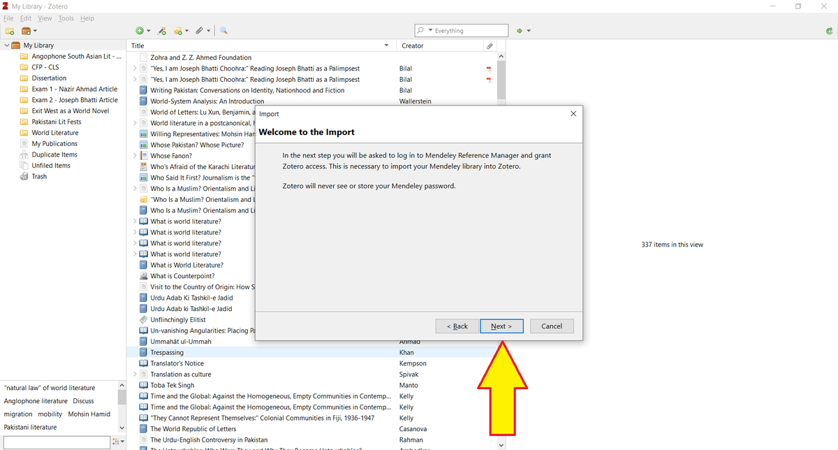The image size is (838, 450).
Task: Click the tag filter input box
Action: coord(56,442)
